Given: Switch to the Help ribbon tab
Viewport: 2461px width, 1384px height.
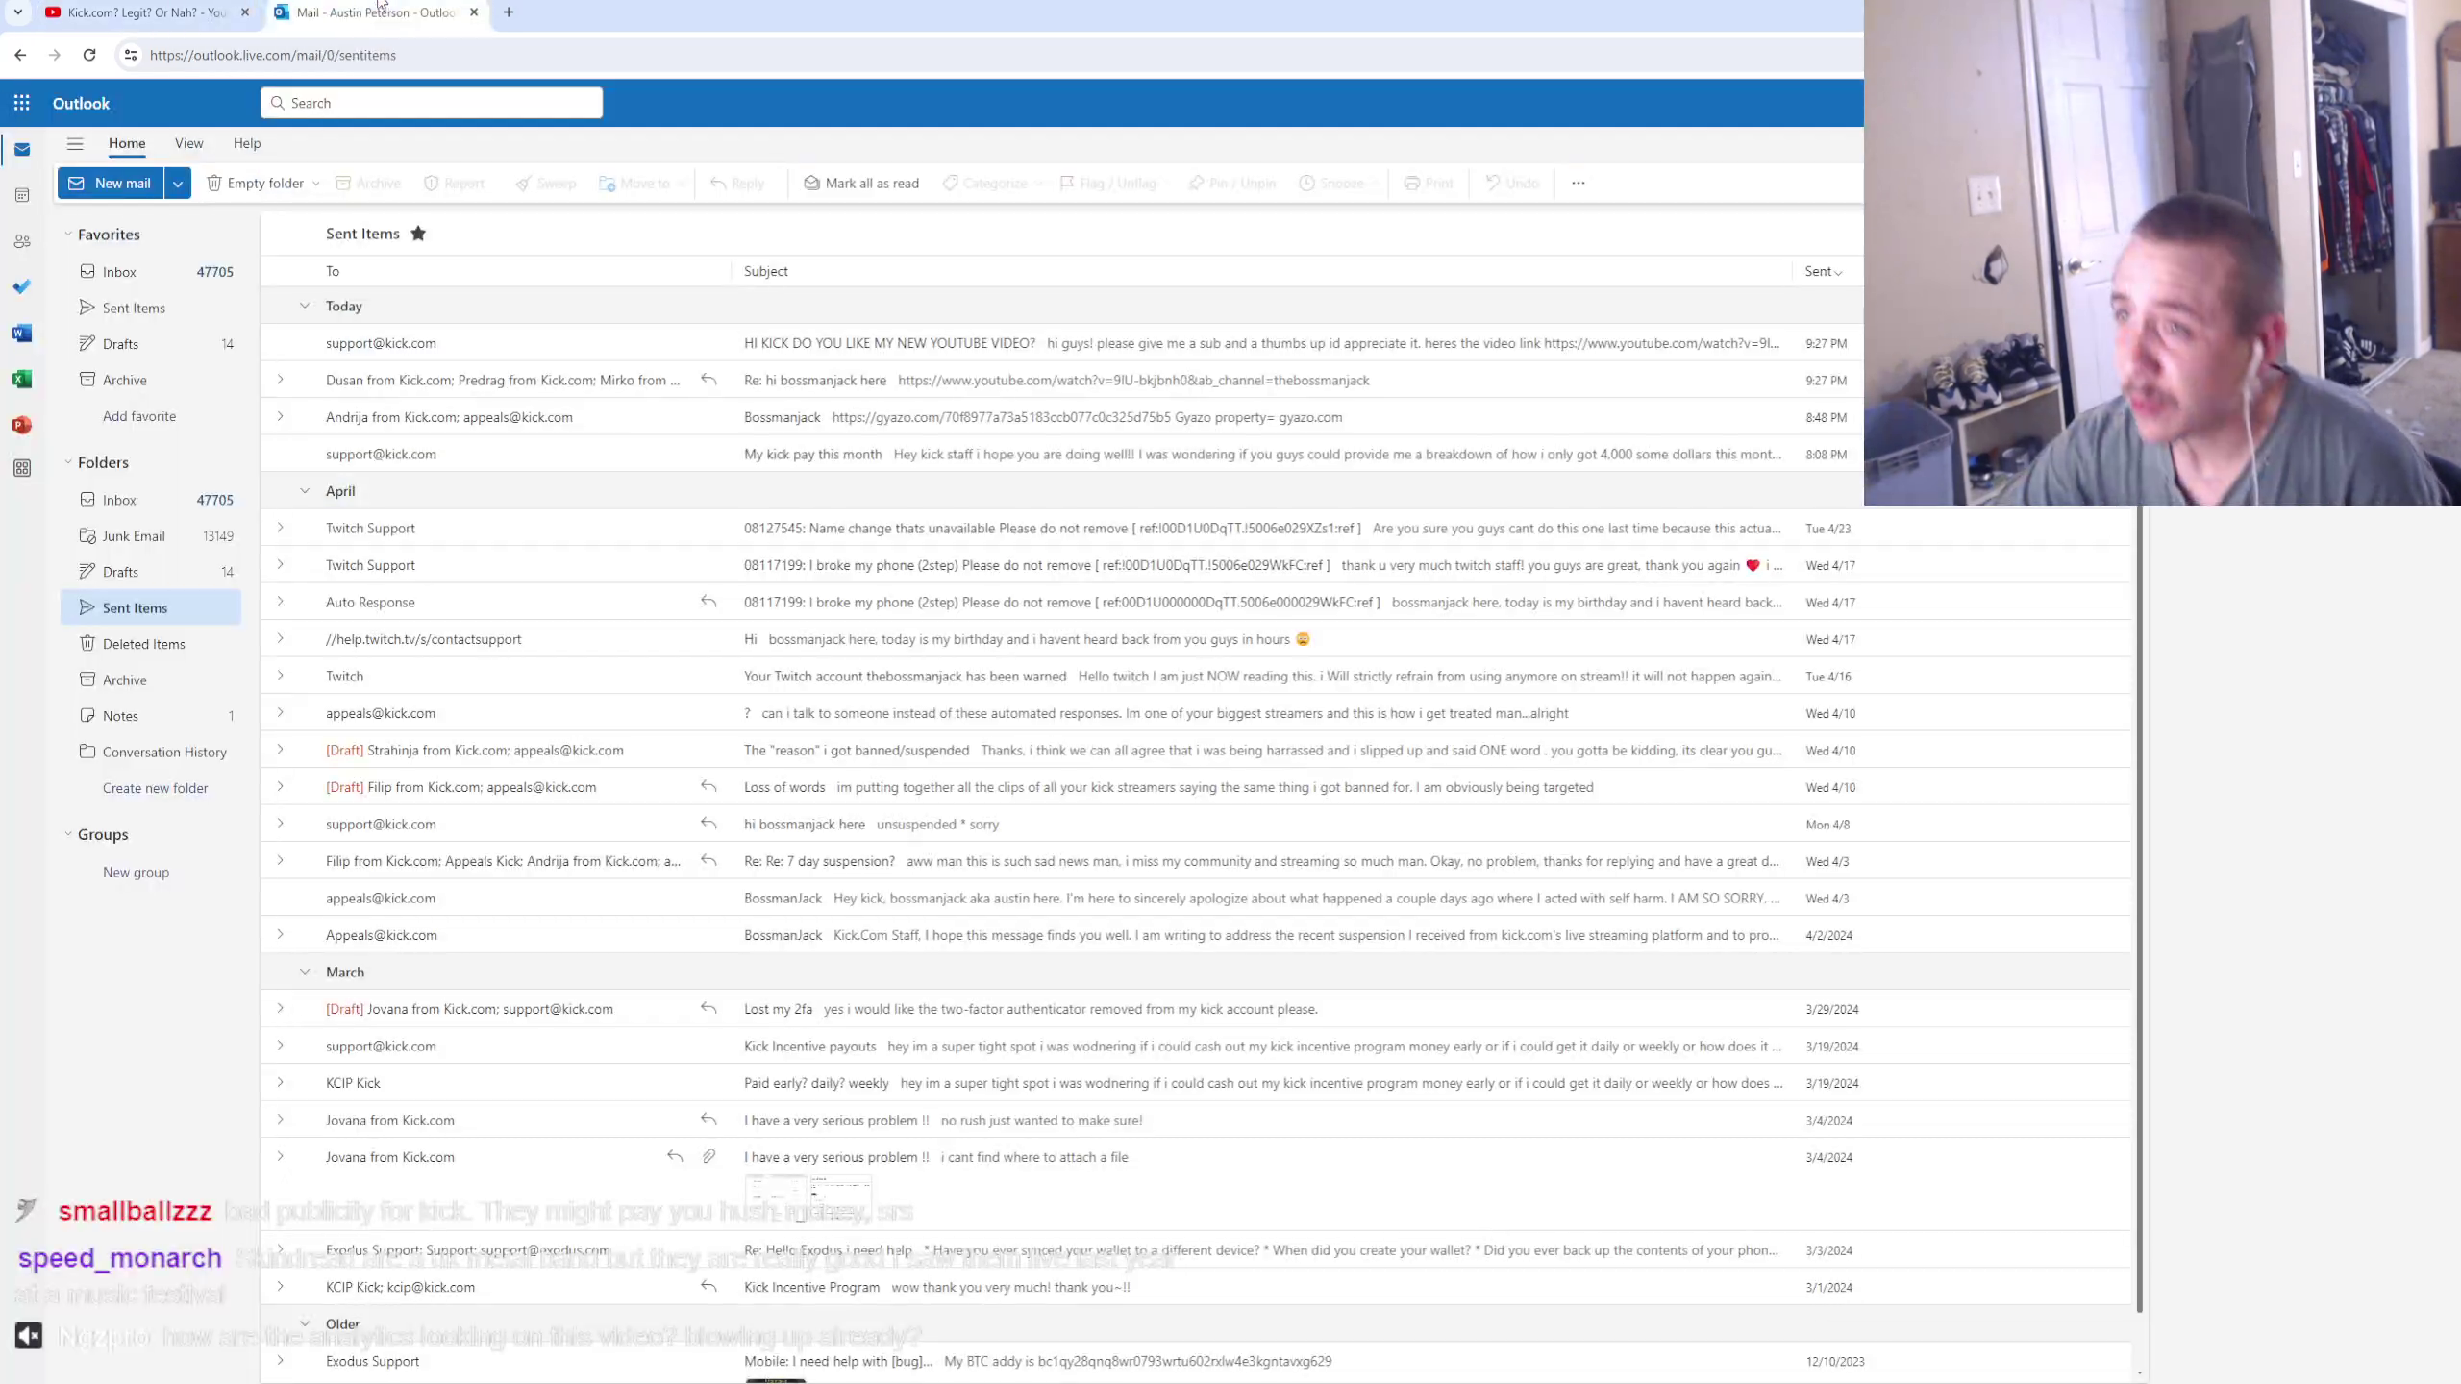Looking at the screenshot, I should click(x=247, y=143).
